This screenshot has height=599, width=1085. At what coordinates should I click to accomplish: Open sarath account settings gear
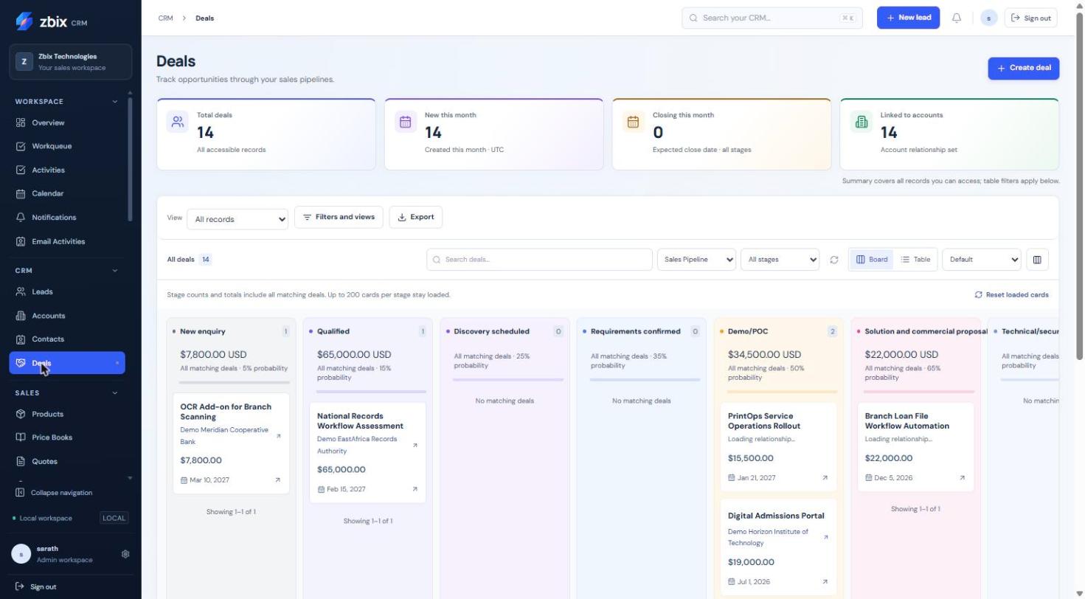(125, 554)
